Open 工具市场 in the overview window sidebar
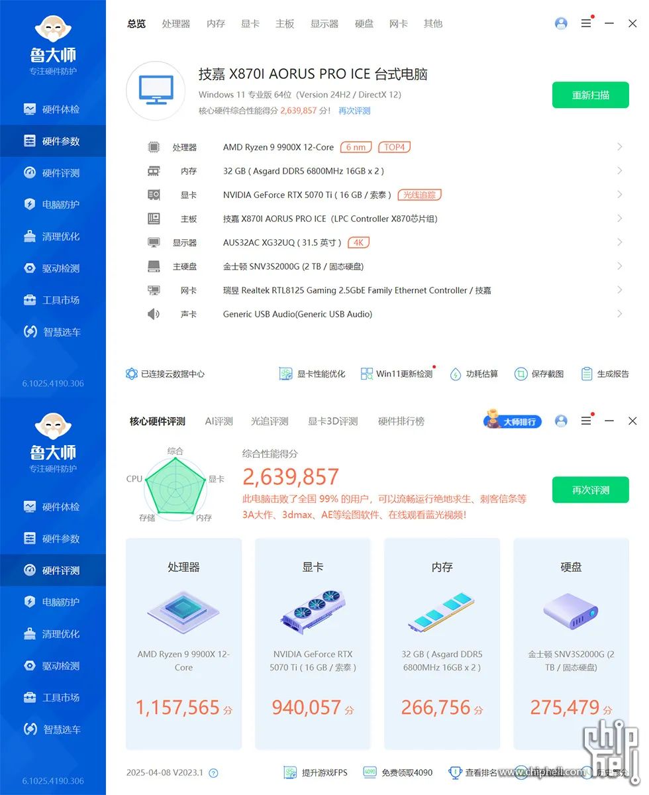Image resolution: width=649 pixels, height=795 pixels. 53,300
